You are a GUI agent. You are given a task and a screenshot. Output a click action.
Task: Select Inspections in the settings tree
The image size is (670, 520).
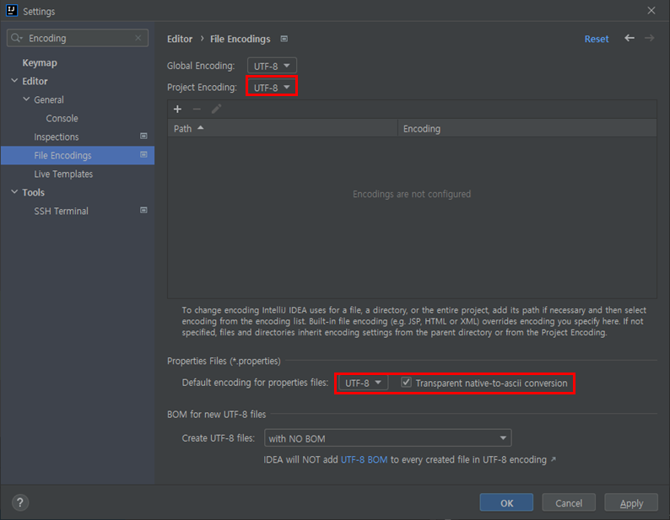[57, 137]
